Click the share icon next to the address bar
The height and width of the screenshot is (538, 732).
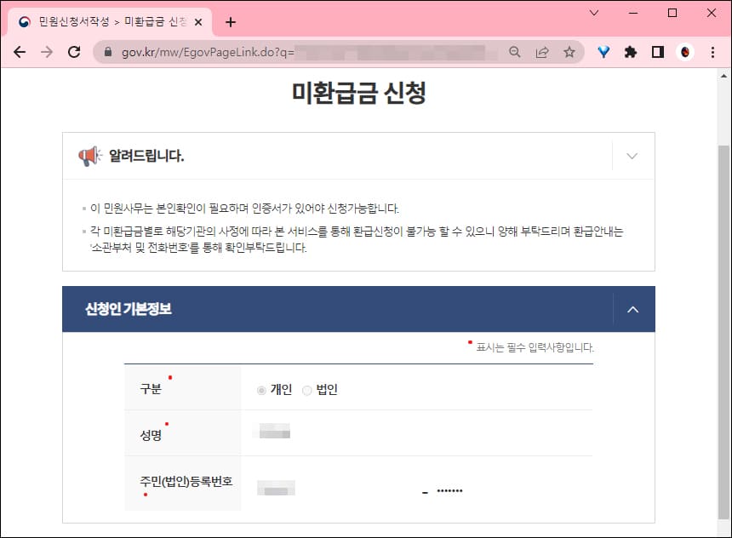542,52
